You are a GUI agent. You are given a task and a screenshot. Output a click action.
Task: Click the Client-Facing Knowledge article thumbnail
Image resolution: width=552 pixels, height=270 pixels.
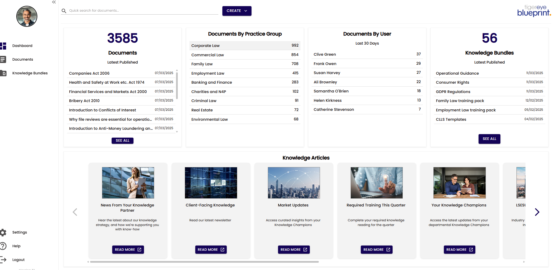(211, 183)
